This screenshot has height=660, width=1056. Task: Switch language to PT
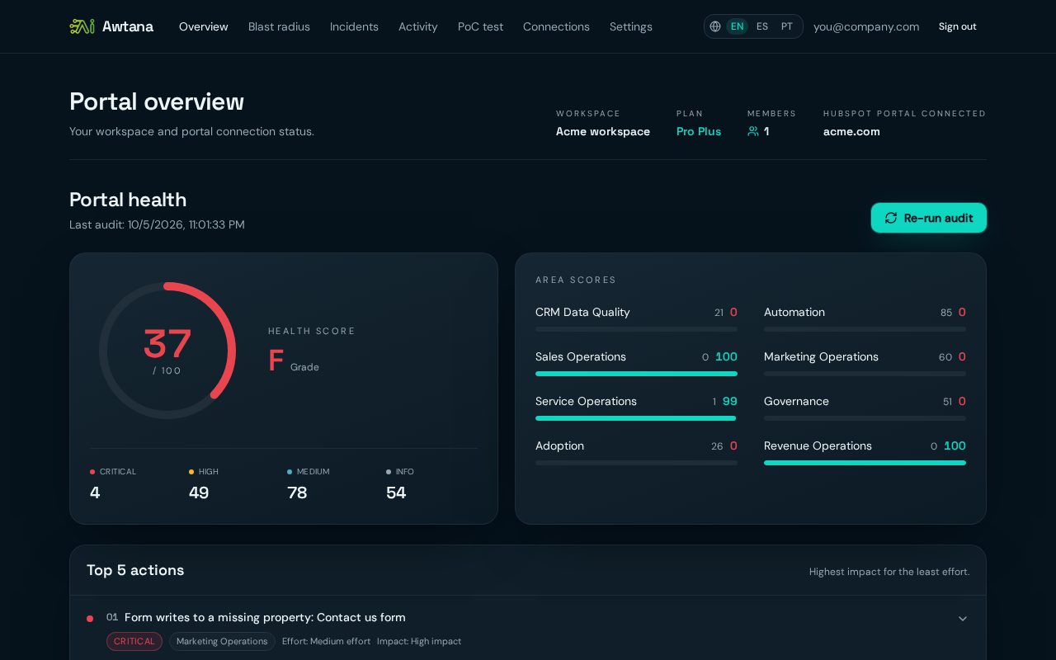pos(787,26)
